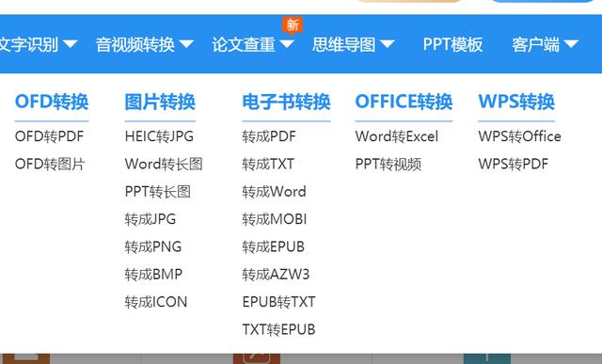Choose 转成ICON under image conversion

pyautogui.click(x=156, y=302)
